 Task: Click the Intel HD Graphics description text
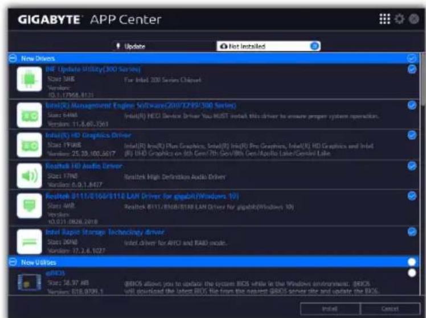point(249,150)
